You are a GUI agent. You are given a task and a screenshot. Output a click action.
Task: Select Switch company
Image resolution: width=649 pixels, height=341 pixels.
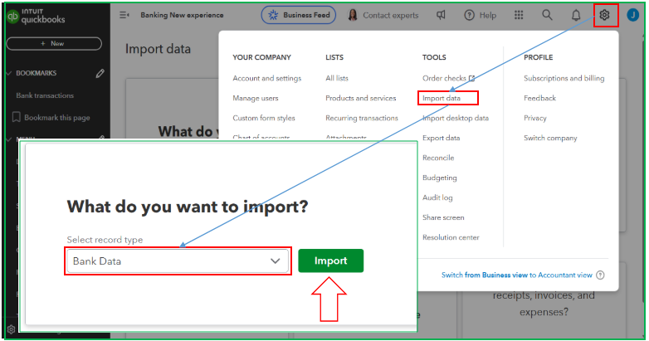550,138
